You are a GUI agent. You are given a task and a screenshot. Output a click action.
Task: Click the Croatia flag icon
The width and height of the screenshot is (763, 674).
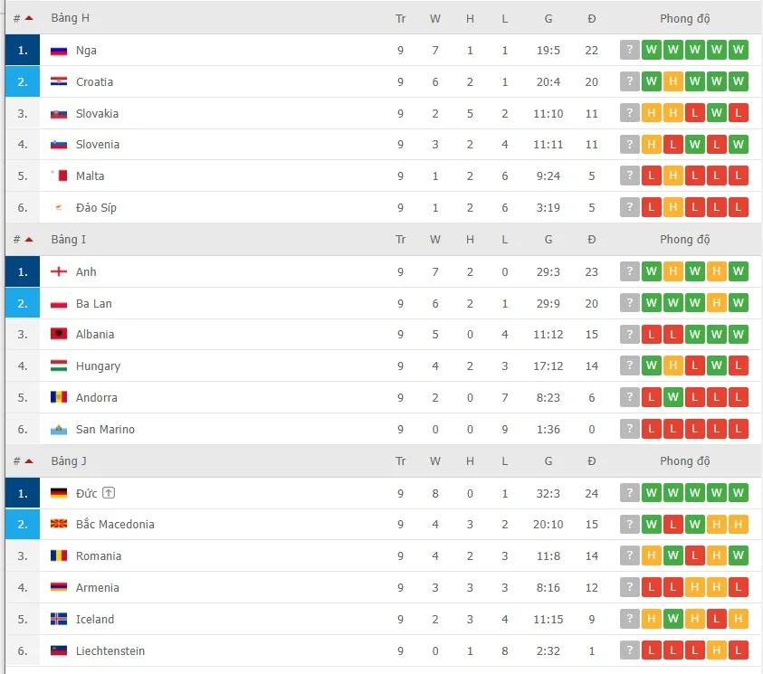pos(58,82)
